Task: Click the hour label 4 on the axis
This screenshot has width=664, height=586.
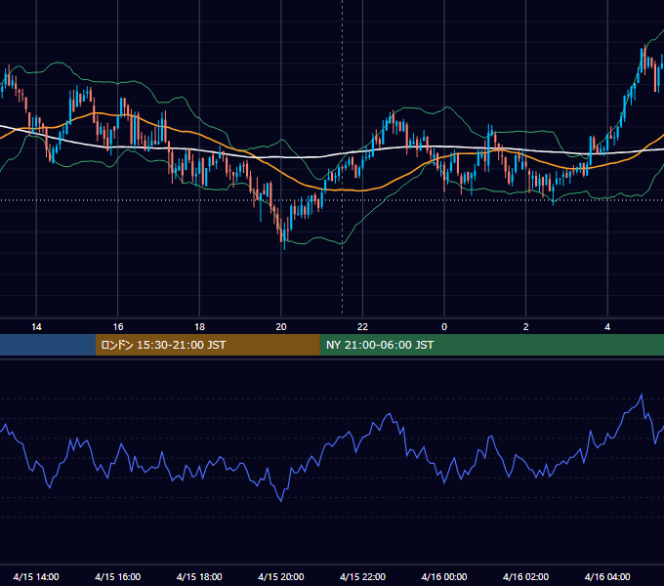Action: [x=607, y=327]
